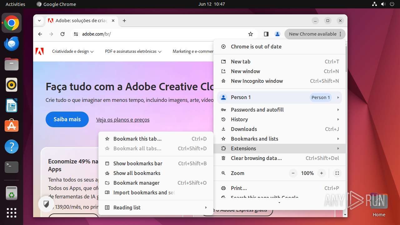The image size is (400, 225).
Task: Open Help from the dock
Action: pos(12,147)
